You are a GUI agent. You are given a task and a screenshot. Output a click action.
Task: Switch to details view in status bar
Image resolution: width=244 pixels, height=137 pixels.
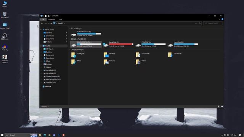pyautogui.click(x=218, y=107)
